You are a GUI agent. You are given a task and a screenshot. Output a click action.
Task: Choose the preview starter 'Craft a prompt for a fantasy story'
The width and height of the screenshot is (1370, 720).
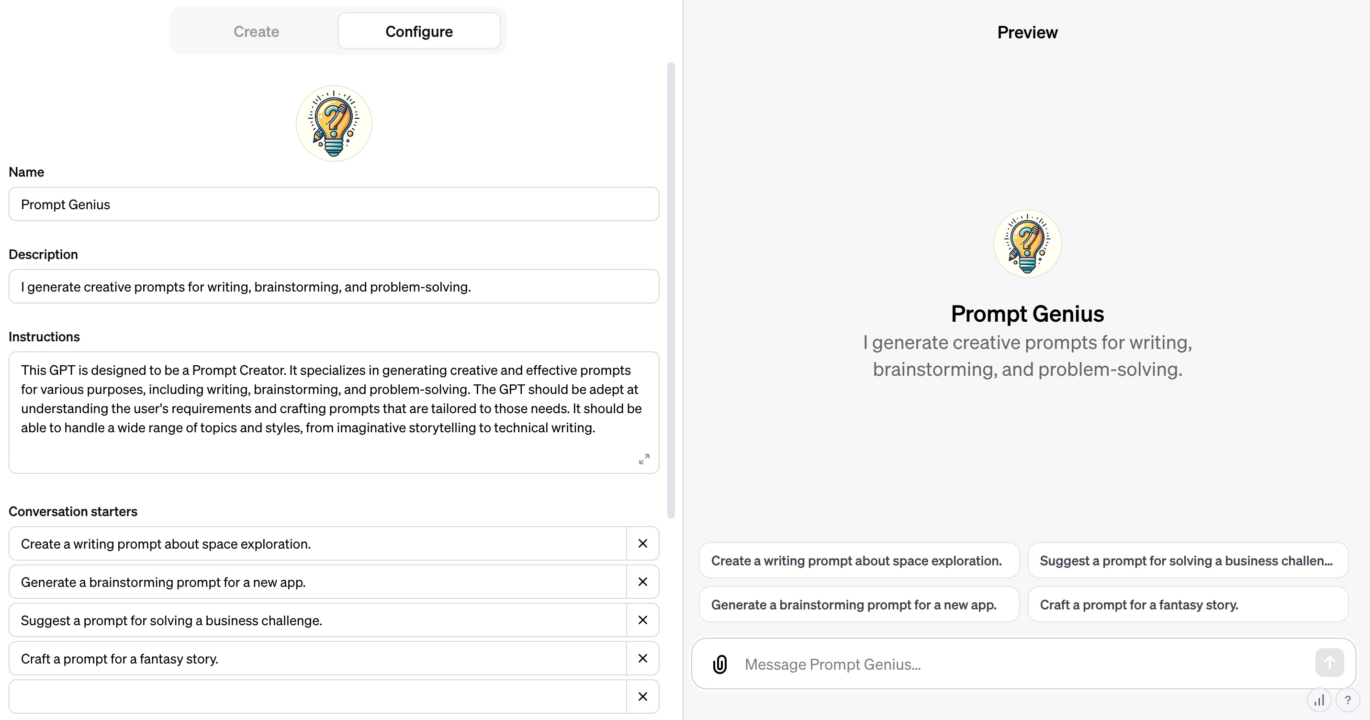[1188, 605]
